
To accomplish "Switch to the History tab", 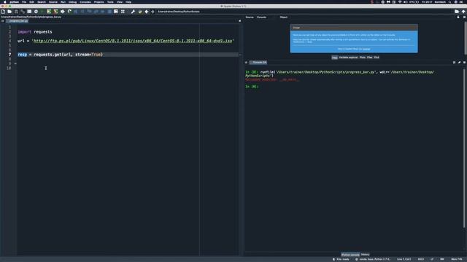I will 365,255.
